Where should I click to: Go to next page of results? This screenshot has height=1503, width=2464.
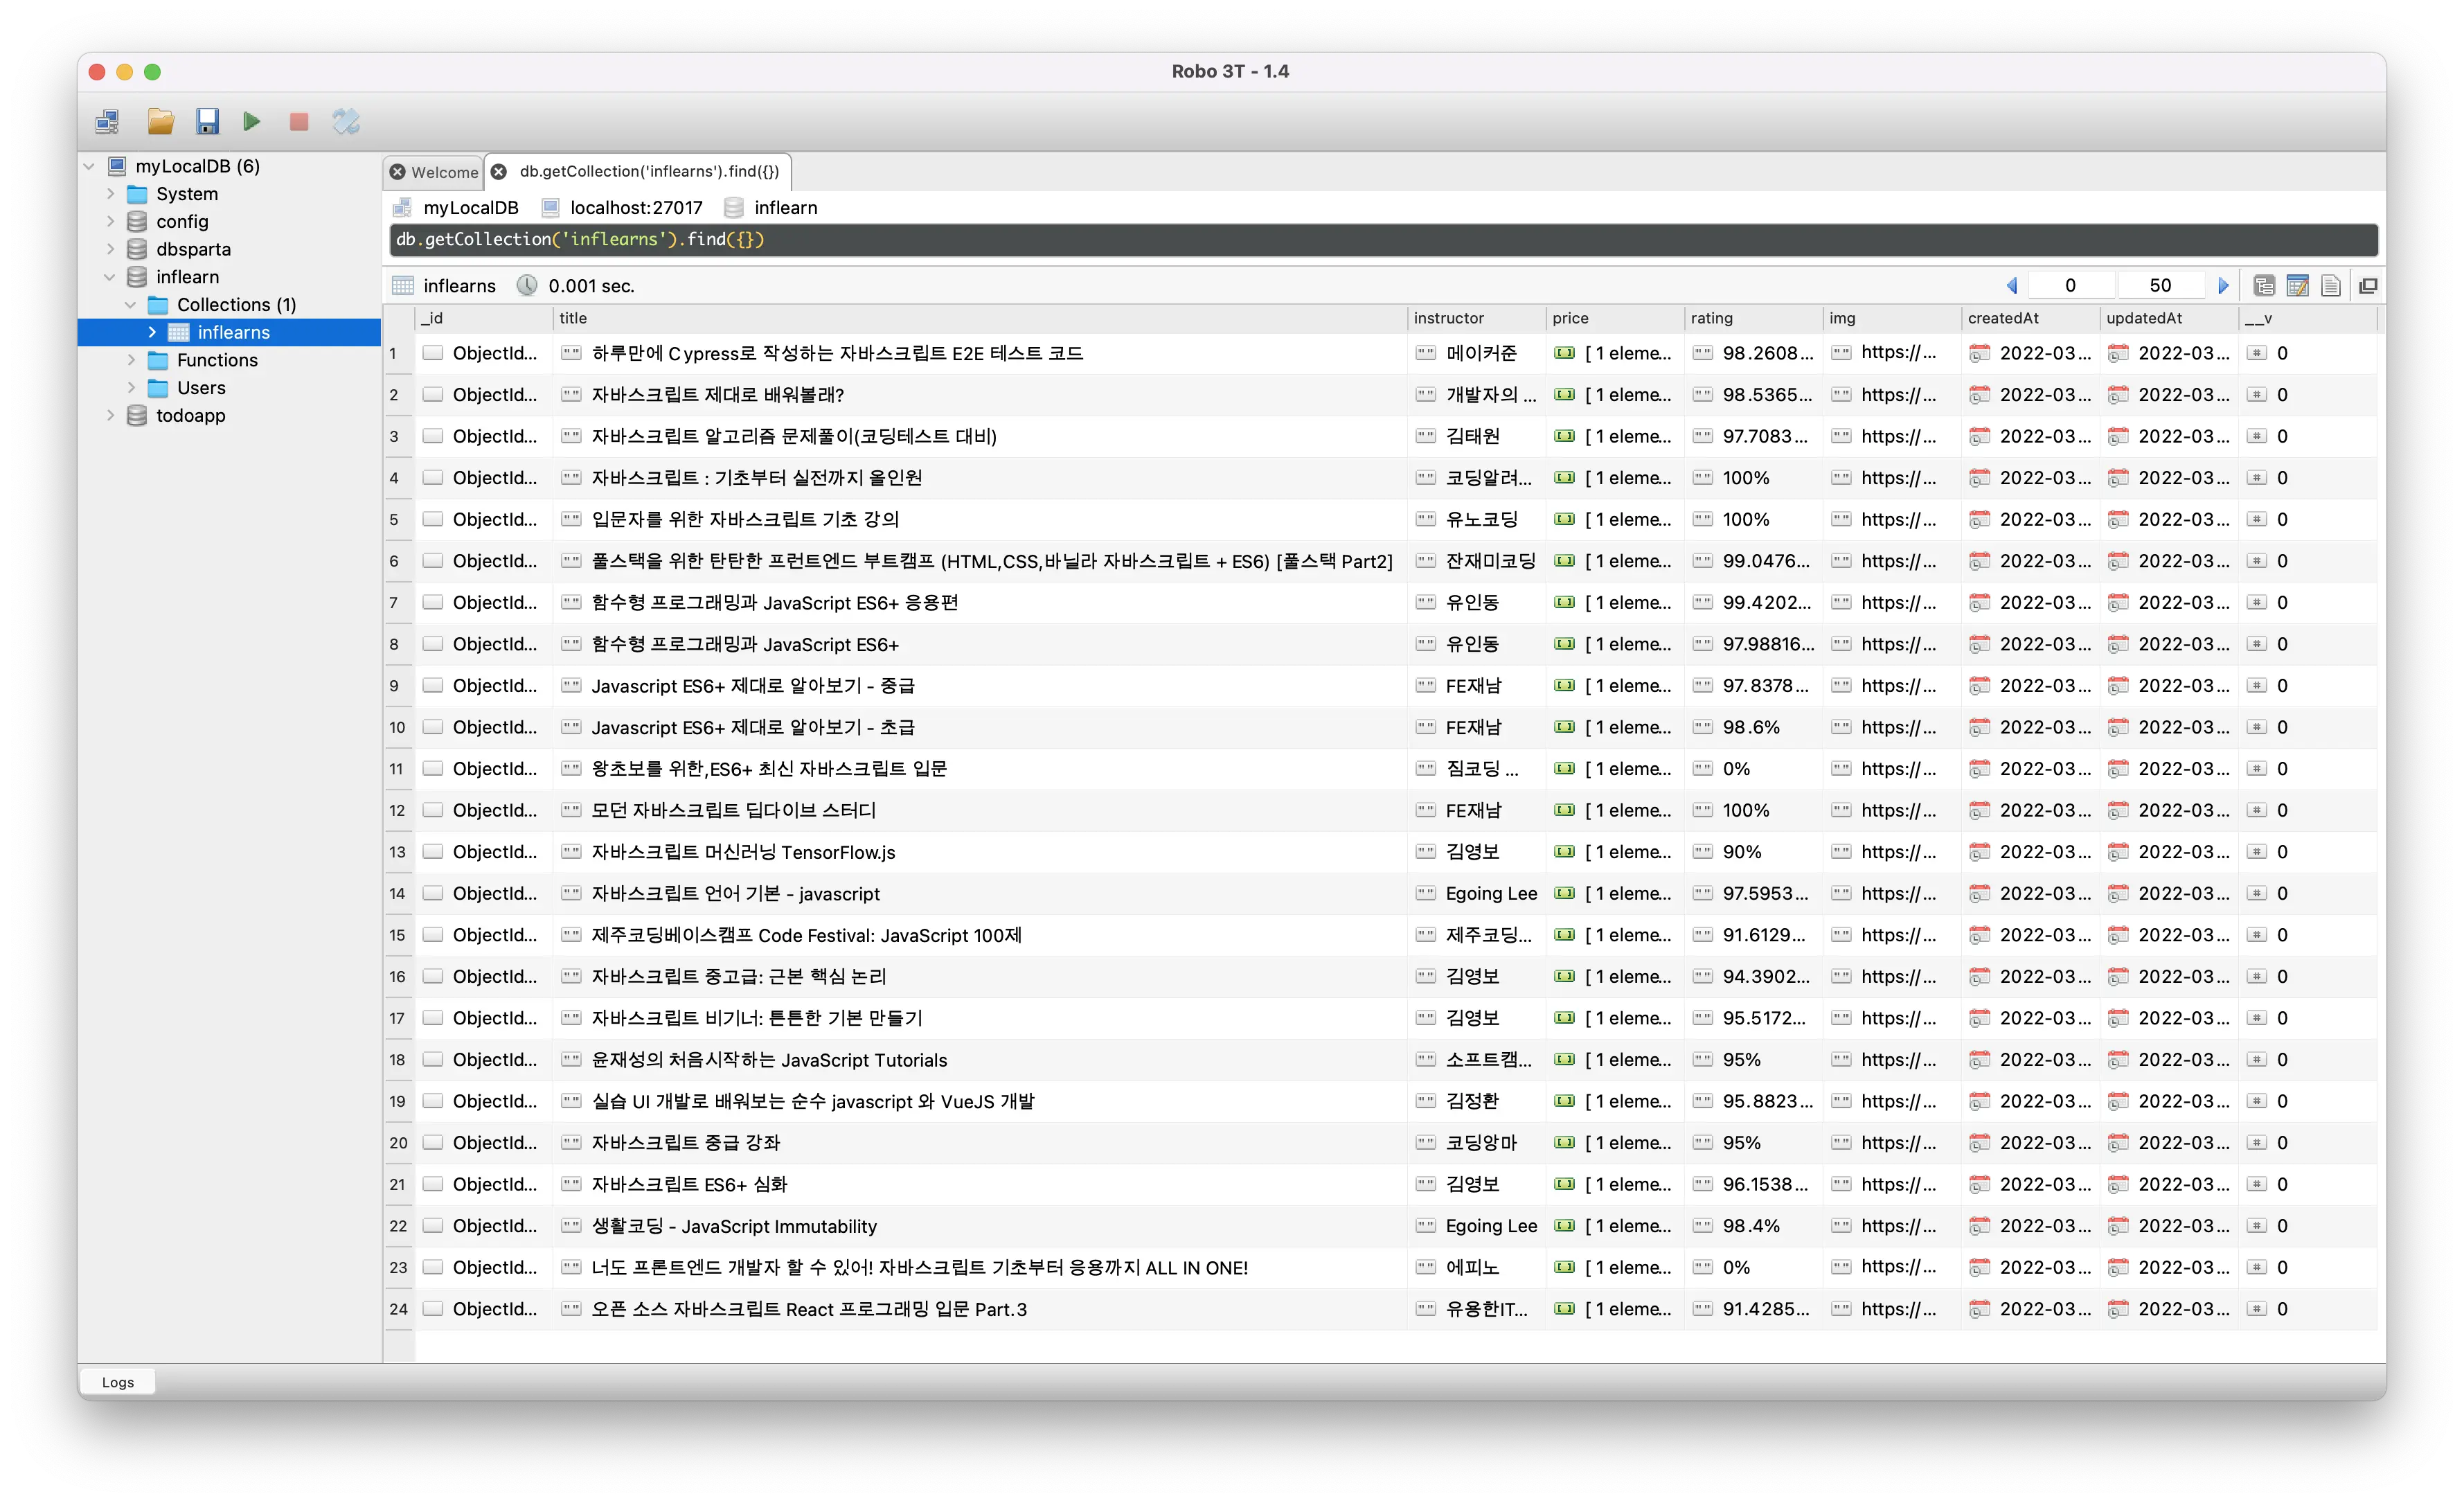tap(2223, 286)
